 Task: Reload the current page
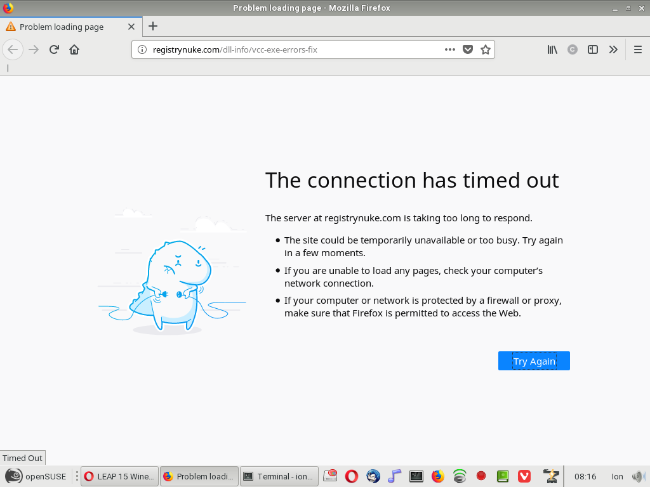(54, 49)
